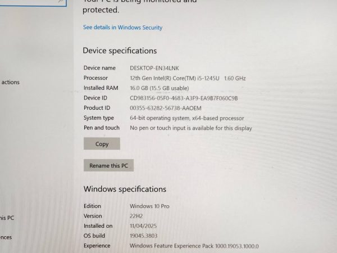This screenshot has width=337, height=253.
Task: Click the Device ID value starting CD983156
Action: [x=184, y=98]
